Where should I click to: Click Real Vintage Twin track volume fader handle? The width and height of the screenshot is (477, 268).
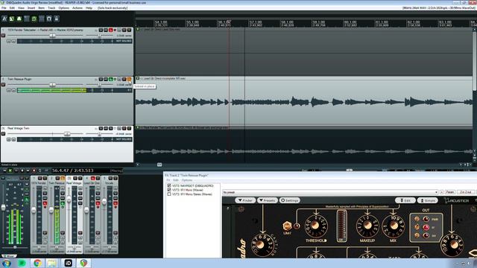pos(67,134)
